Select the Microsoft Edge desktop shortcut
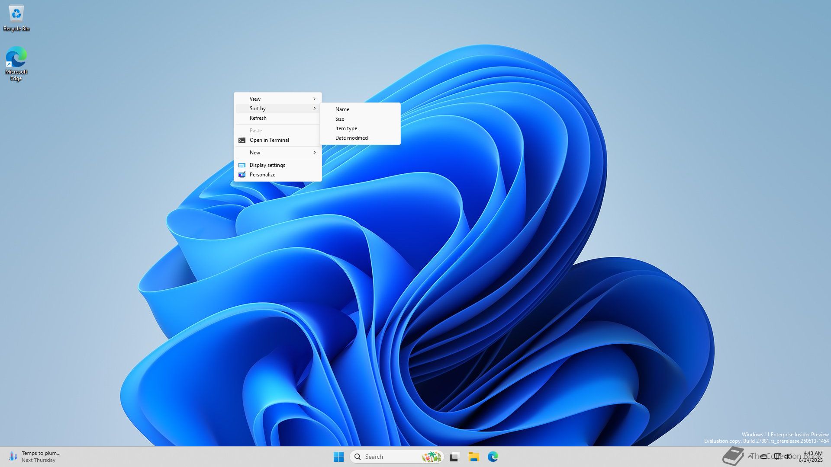Viewport: 831px width, 467px height. click(x=16, y=63)
